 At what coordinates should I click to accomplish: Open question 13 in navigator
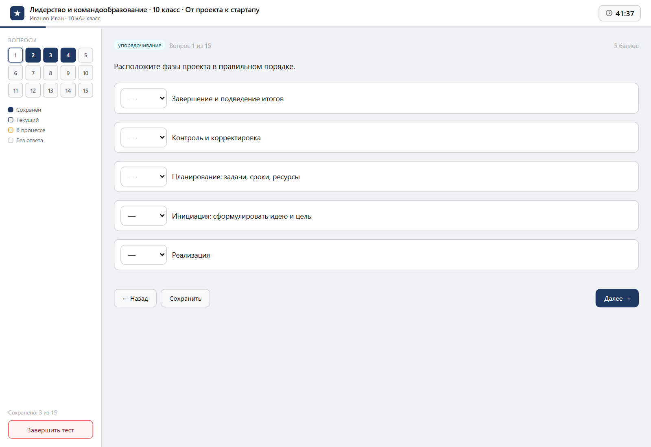click(50, 91)
